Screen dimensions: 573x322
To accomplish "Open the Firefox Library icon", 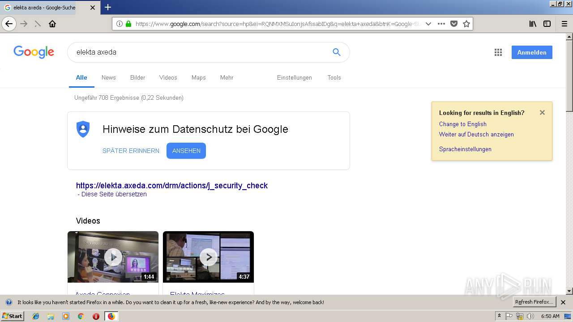I will (x=533, y=24).
